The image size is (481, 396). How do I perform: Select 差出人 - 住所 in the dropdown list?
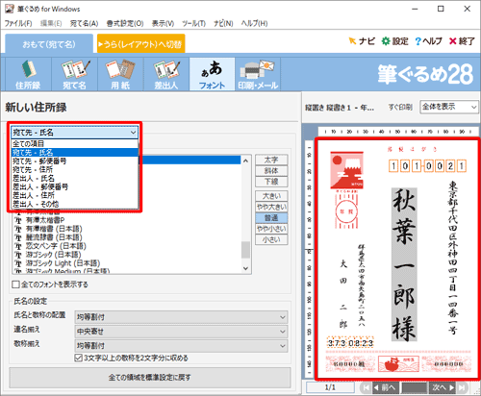tap(75, 195)
